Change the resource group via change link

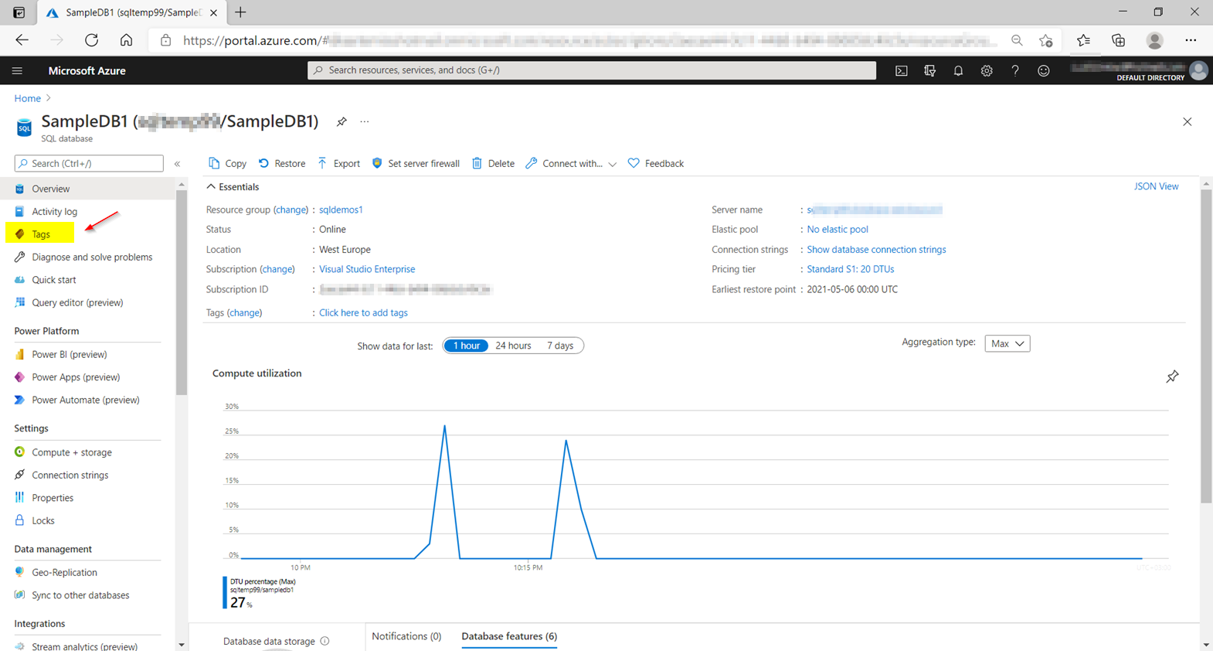tap(291, 210)
